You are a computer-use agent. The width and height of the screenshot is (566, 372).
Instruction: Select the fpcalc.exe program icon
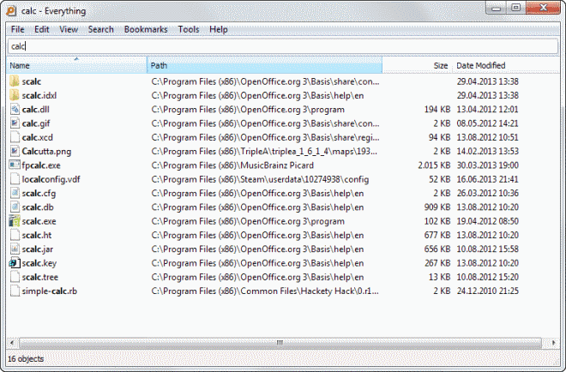point(15,165)
